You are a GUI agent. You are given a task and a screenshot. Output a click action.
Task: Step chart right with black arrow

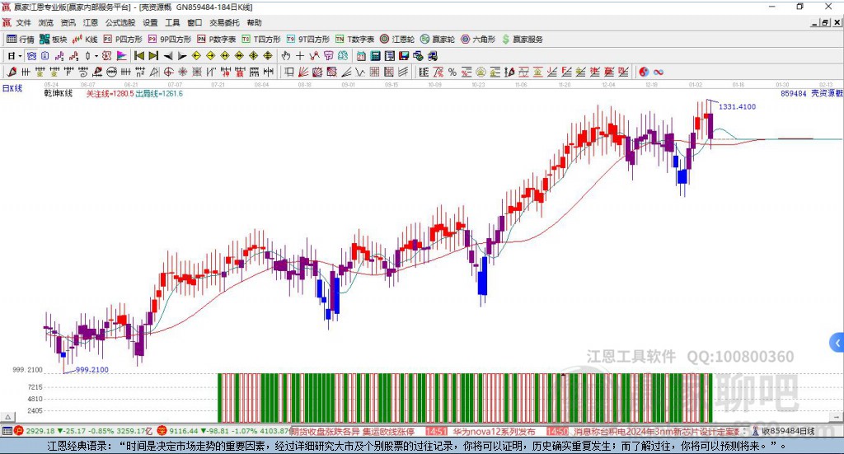point(182,56)
